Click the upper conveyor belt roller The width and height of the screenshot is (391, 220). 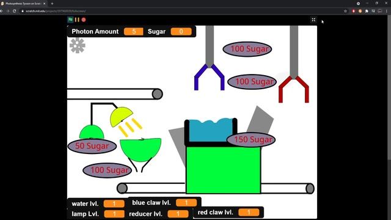[158, 94]
